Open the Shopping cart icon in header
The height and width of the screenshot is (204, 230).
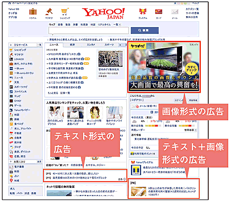[x=65, y=12]
